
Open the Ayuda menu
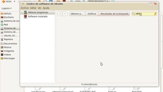click(46, 8)
